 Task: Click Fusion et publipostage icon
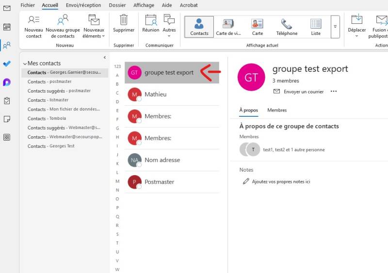379,26
